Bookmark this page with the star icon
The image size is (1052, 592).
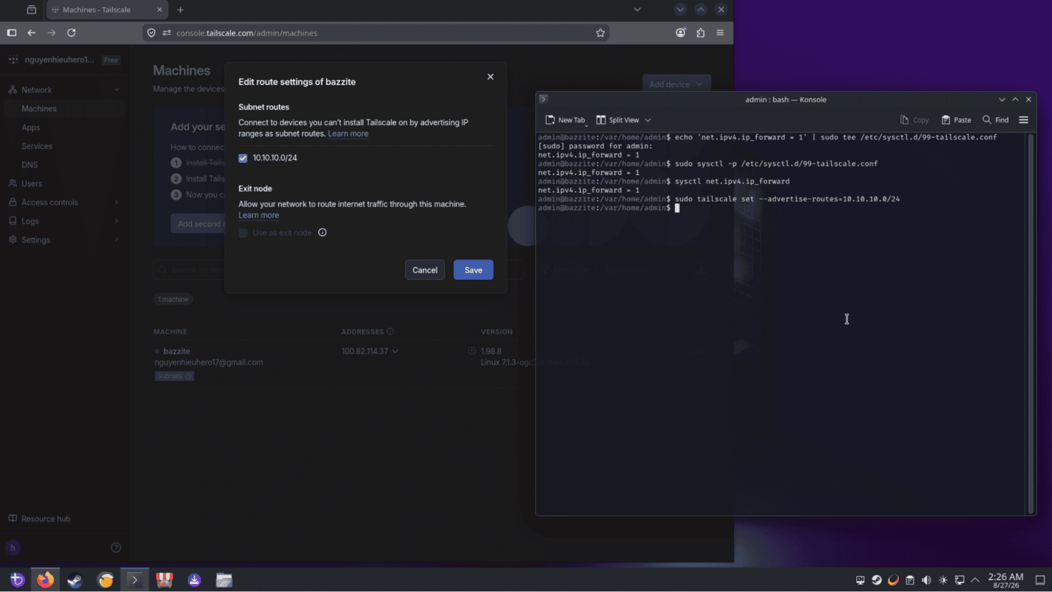tap(600, 33)
